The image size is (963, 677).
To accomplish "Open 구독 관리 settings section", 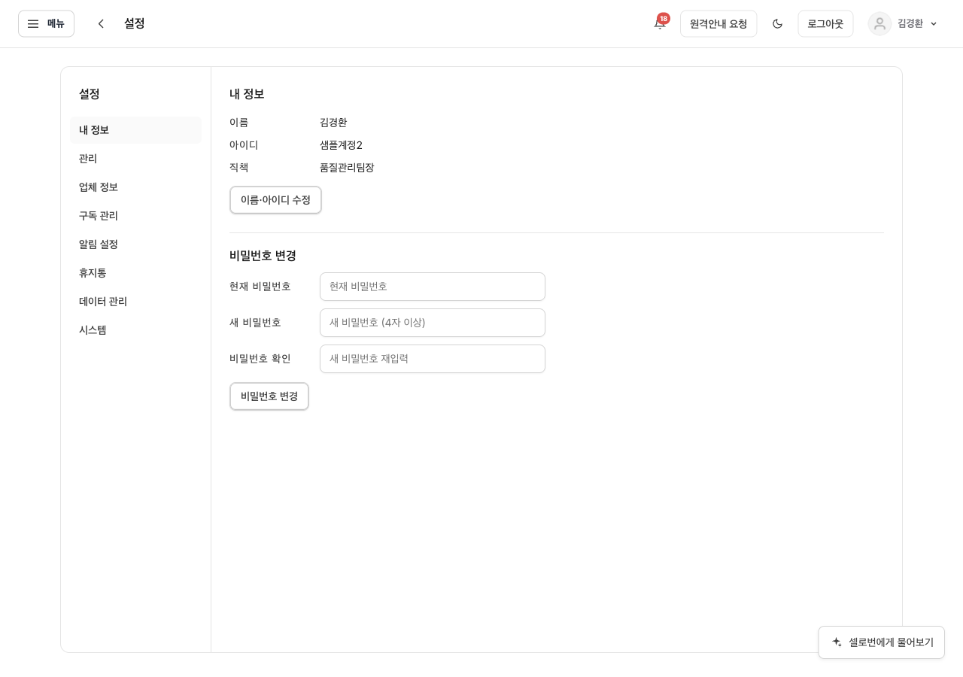I will (135, 216).
